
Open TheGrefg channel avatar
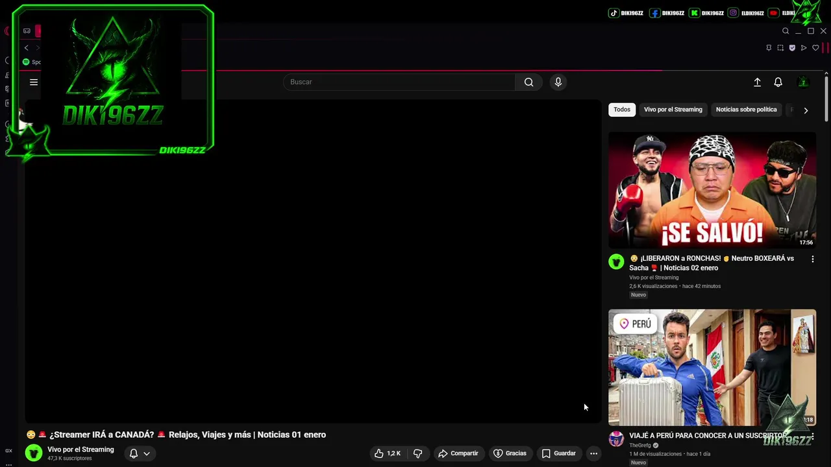point(616,438)
